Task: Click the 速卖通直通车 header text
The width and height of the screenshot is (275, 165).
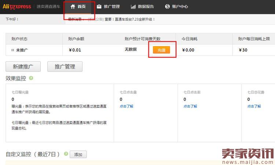Action: pos(48,7)
